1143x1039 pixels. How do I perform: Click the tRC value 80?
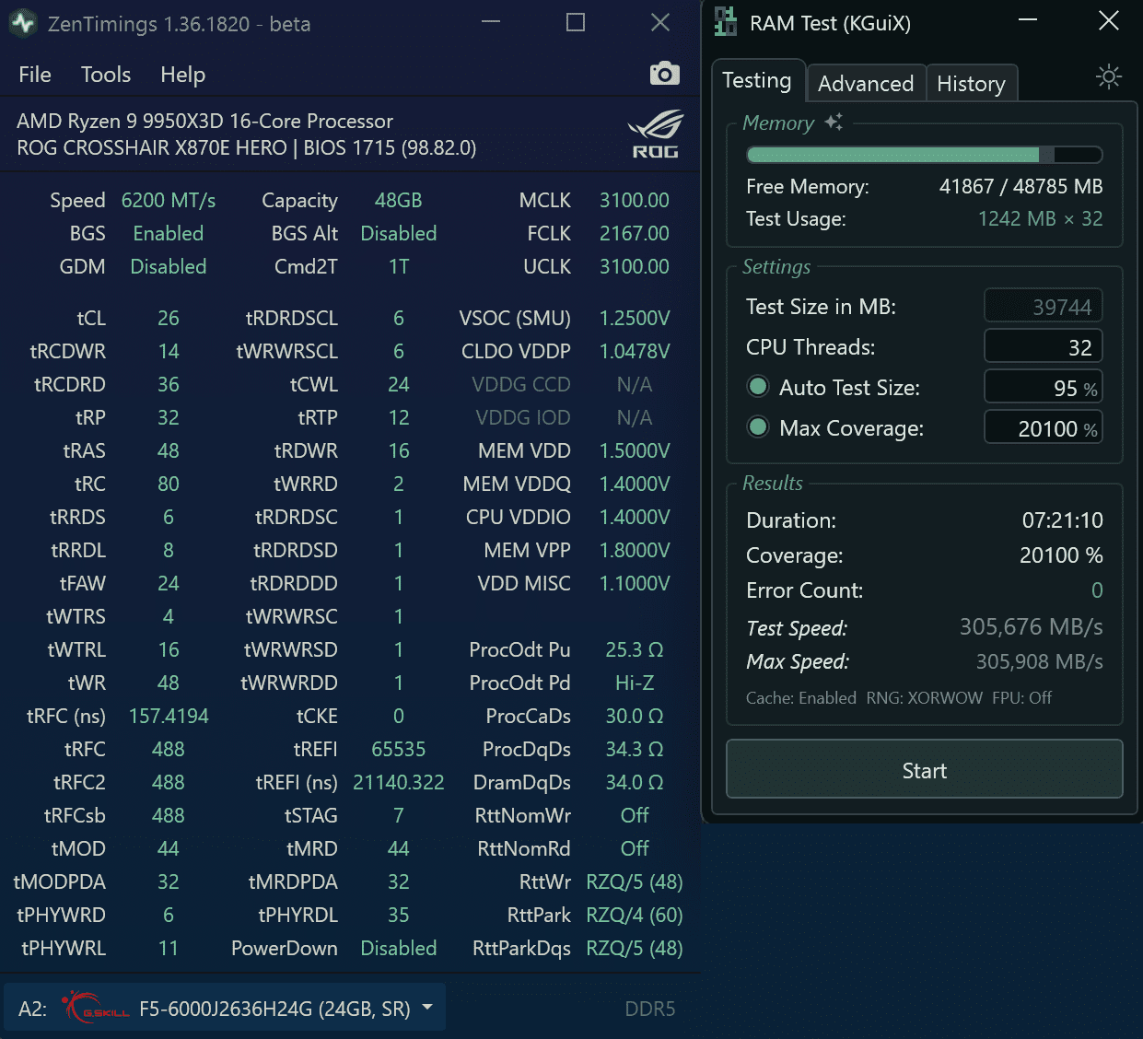pyautogui.click(x=169, y=484)
